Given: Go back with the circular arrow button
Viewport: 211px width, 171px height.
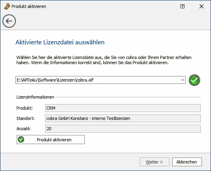Looking at the screenshot, I should 9,21.
